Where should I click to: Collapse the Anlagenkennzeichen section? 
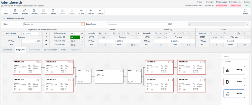pos(4,18)
